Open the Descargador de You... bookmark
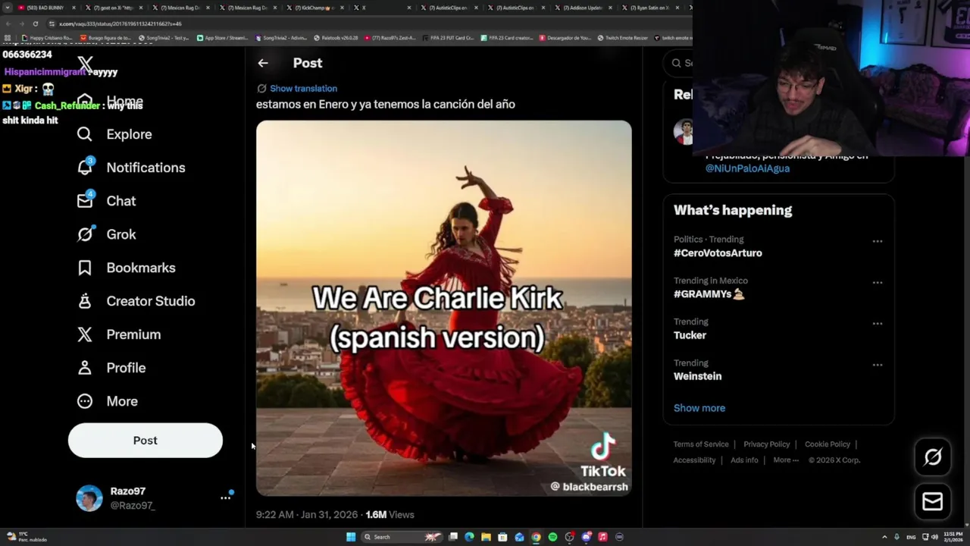This screenshot has height=546, width=970. 565,38
